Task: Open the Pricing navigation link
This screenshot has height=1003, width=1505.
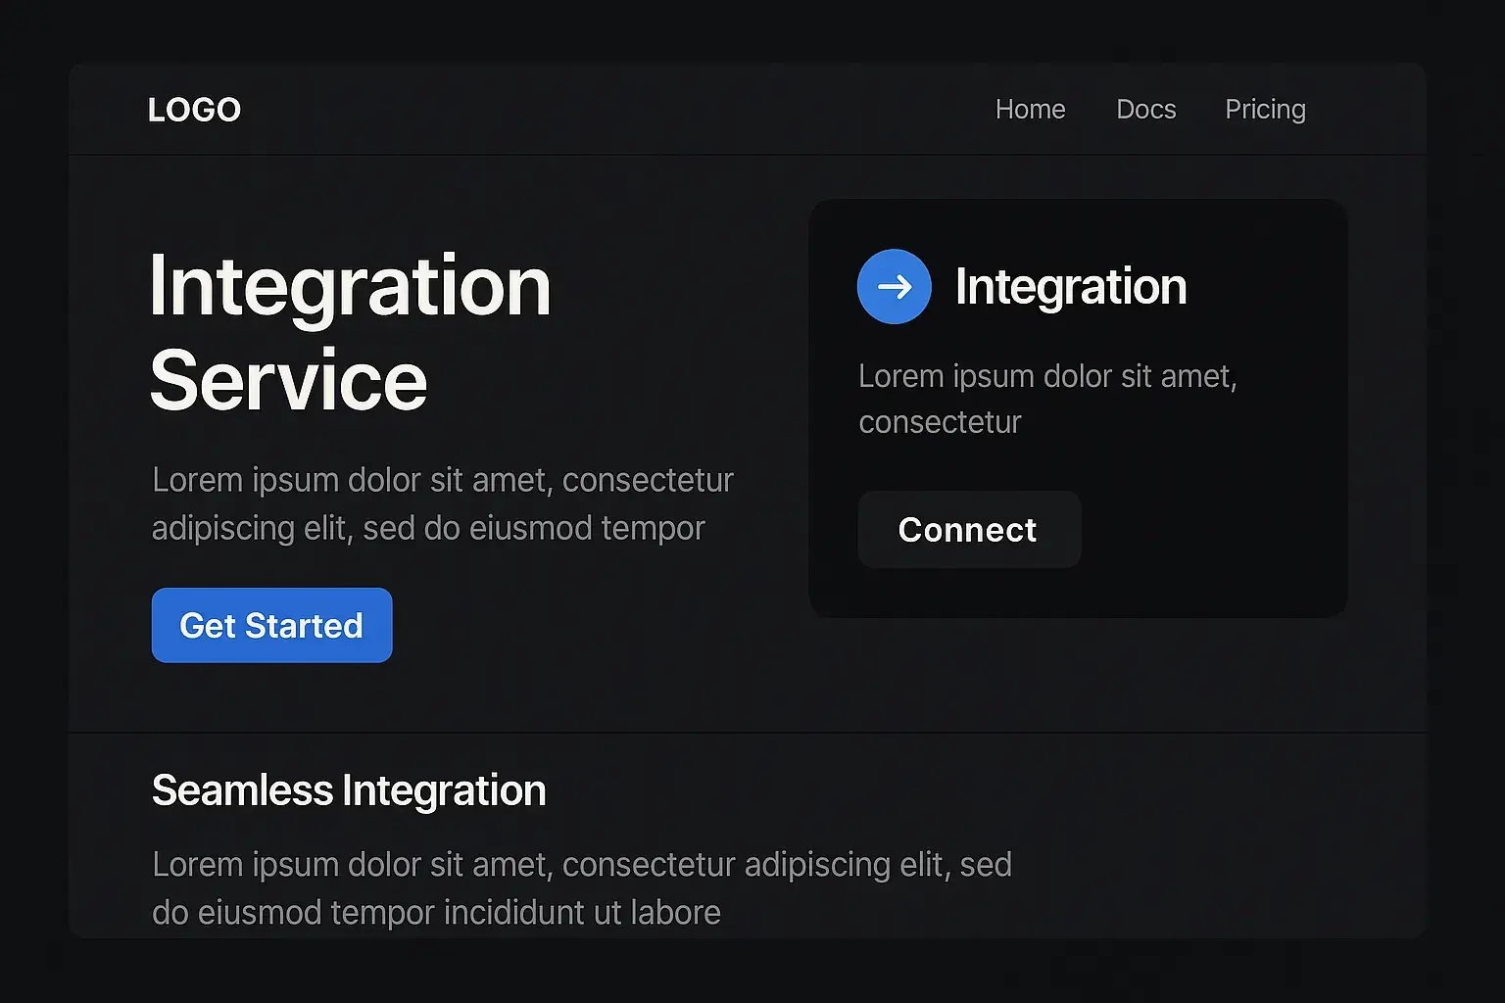Action: tap(1265, 110)
